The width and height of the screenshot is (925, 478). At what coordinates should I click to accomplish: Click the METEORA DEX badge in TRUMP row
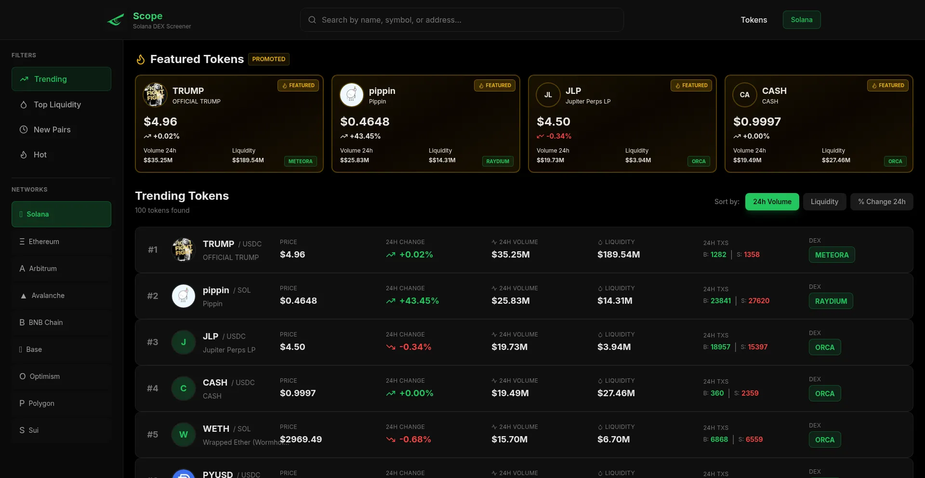(832, 255)
